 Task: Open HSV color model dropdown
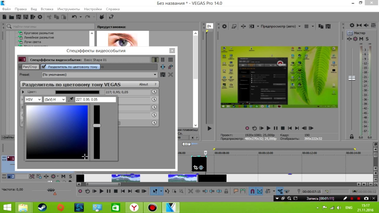coord(33,99)
